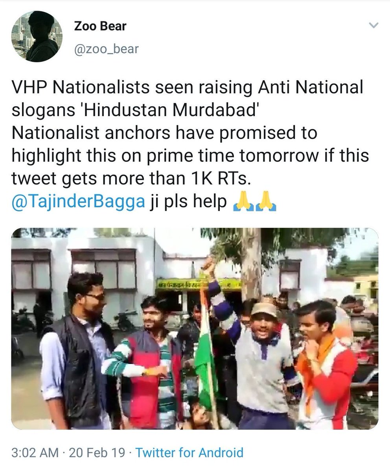Open the Twitter for Android source link

(189, 452)
